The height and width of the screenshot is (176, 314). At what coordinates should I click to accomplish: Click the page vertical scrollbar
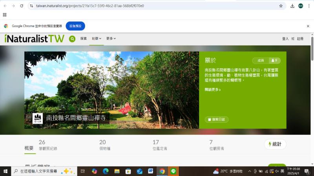tap(312, 49)
